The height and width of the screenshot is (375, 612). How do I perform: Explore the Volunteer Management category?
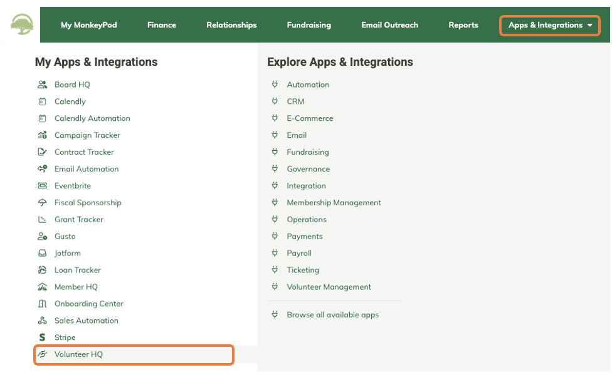(329, 287)
